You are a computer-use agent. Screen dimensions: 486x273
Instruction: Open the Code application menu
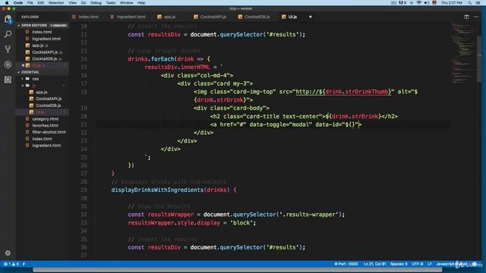coord(18,3)
